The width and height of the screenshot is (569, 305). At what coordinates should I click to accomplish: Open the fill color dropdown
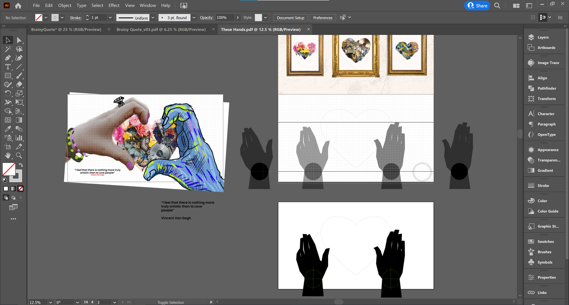click(46, 18)
